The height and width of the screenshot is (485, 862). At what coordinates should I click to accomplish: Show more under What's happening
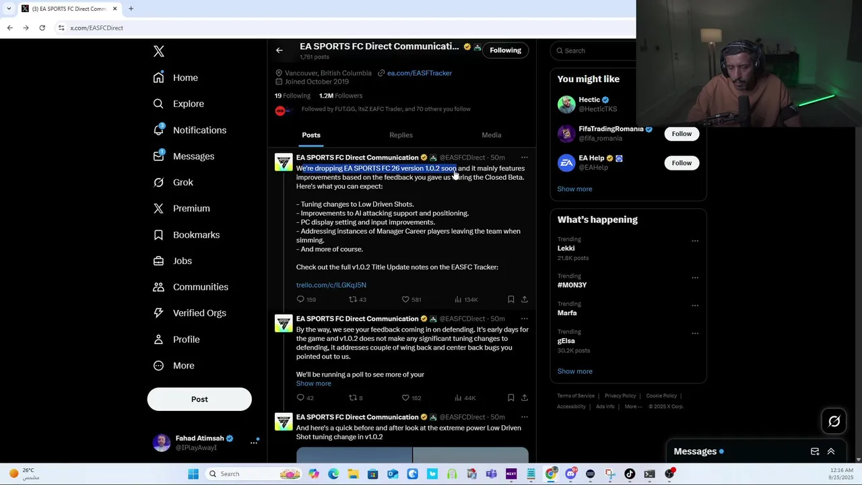(574, 372)
